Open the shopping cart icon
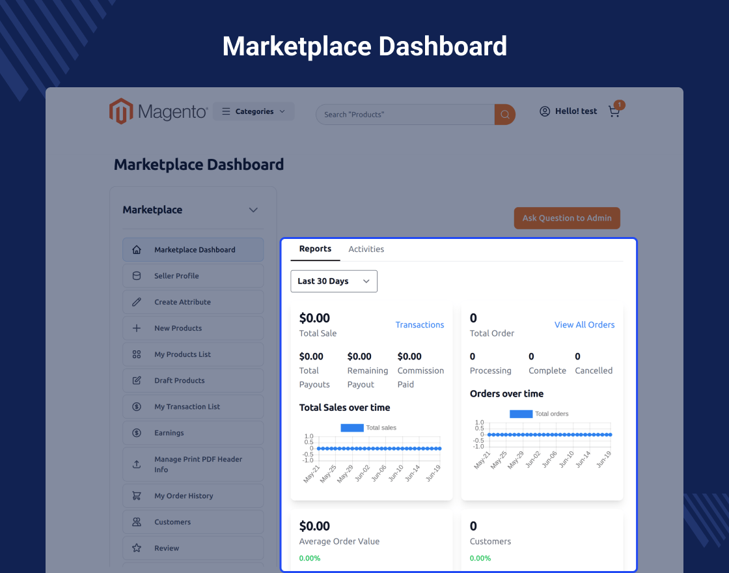The height and width of the screenshot is (573, 729). point(614,111)
